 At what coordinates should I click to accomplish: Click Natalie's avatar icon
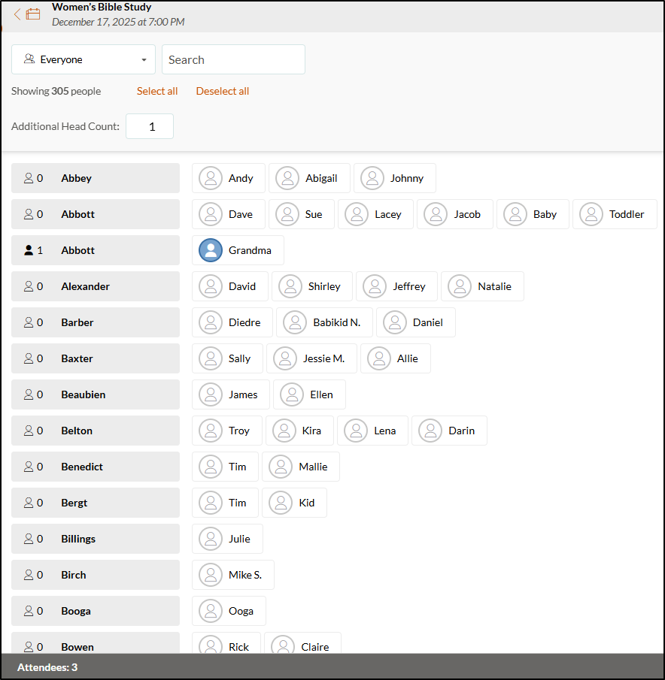(x=460, y=286)
